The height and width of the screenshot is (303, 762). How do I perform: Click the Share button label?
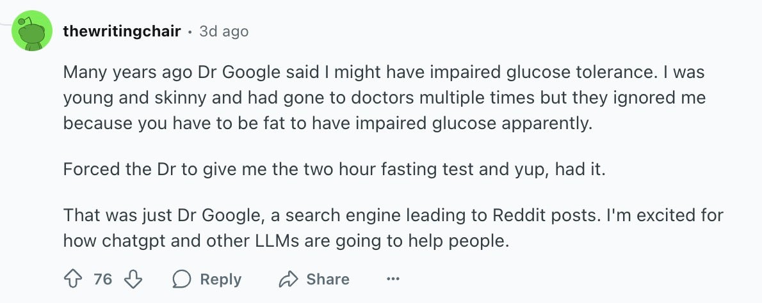pos(328,279)
